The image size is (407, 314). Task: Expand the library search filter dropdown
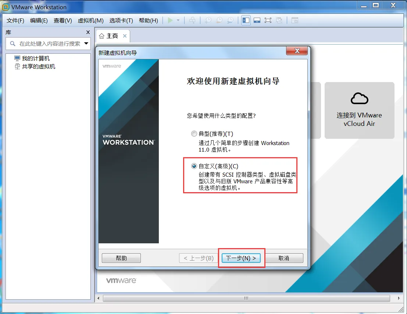tap(86, 43)
